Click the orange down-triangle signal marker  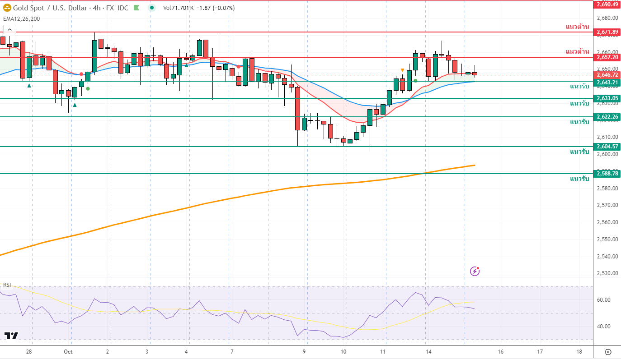point(402,70)
